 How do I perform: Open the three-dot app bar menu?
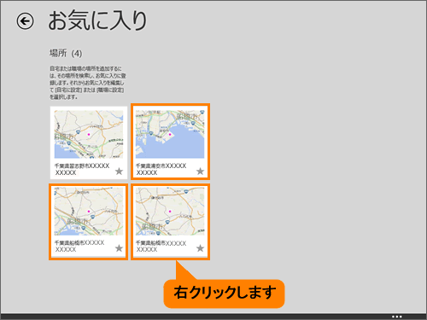click(397, 317)
